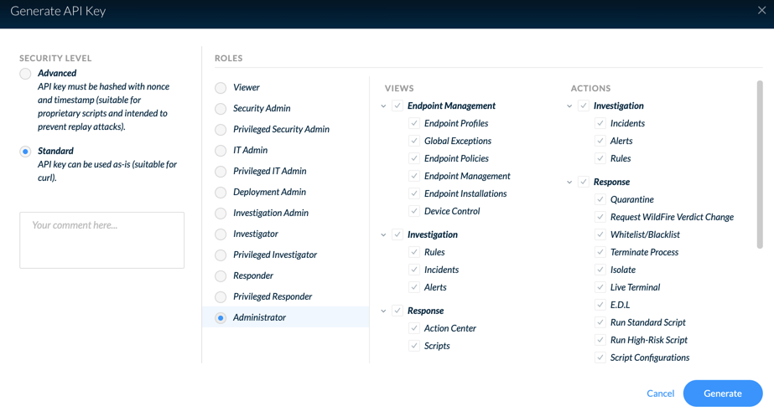Click the Cancel link
The image size is (774, 417).
coord(661,394)
